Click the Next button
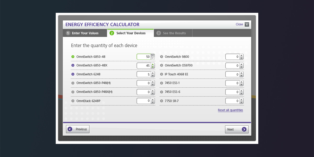Image resolution: width=314 pixels, height=157 pixels. [237, 129]
